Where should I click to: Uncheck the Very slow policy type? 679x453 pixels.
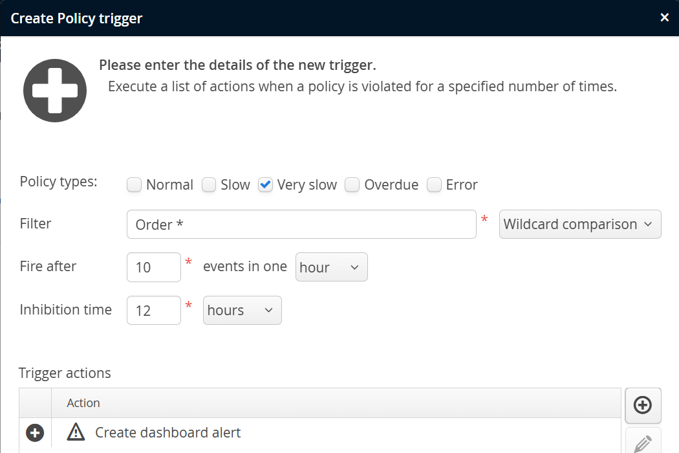(x=265, y=185)
